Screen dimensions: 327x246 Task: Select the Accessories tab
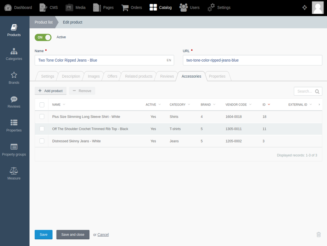click(191, 76)
